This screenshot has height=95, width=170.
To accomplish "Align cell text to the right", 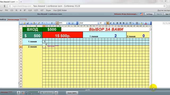I will tap(123, 23).
